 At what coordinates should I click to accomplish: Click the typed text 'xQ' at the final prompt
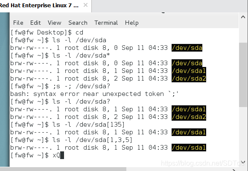[56, 155]
